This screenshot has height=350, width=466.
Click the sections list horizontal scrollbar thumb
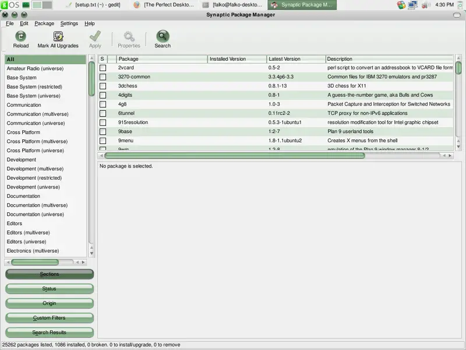35,262
